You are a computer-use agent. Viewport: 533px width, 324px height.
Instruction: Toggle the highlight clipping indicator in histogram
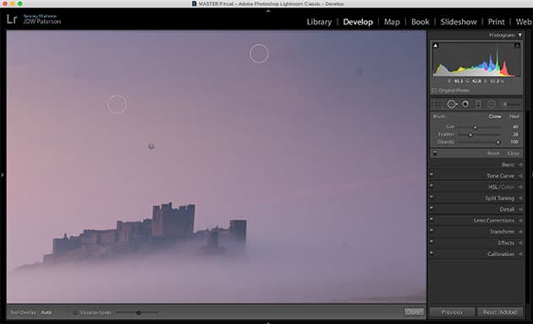[517, 45]
